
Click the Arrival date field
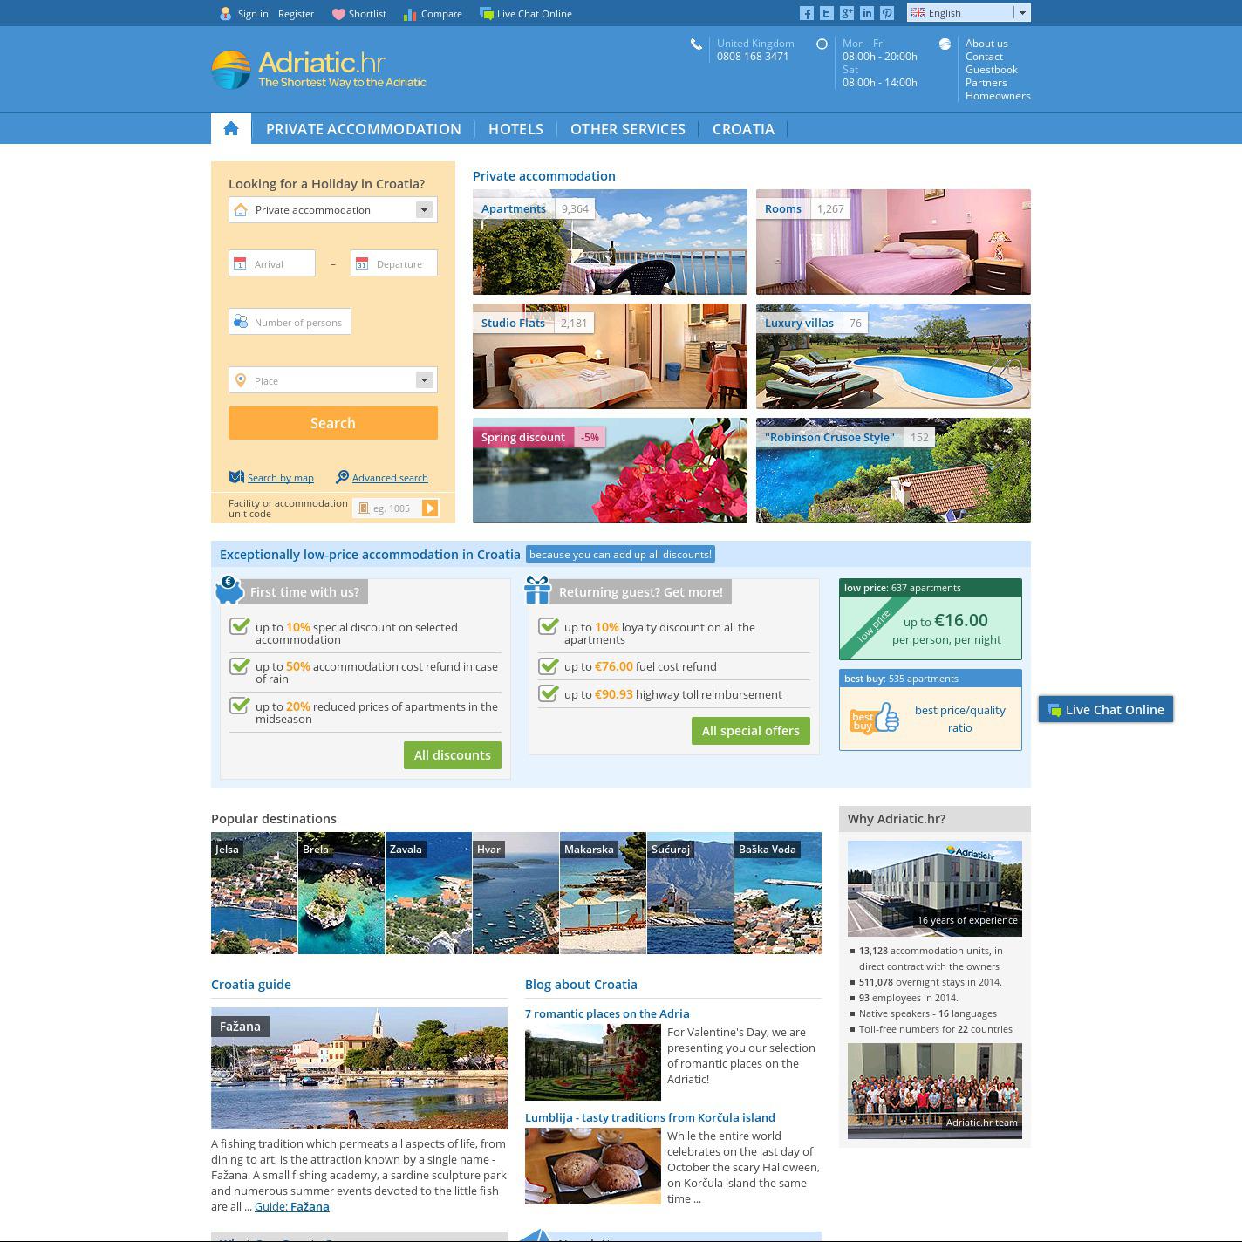pyautogui.click(x=272, y=263)
